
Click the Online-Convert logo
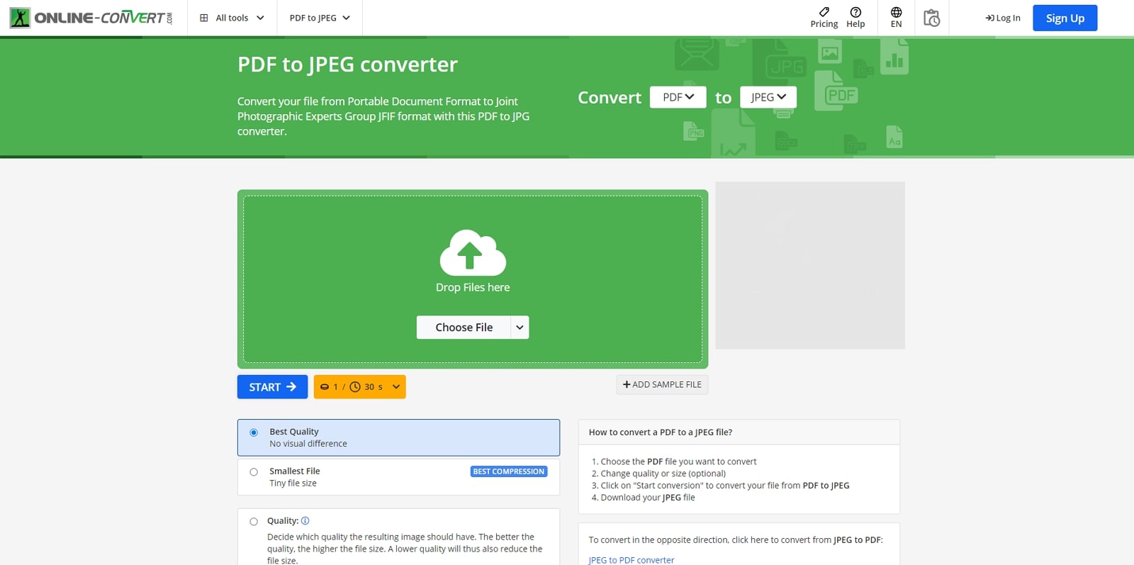91,18
